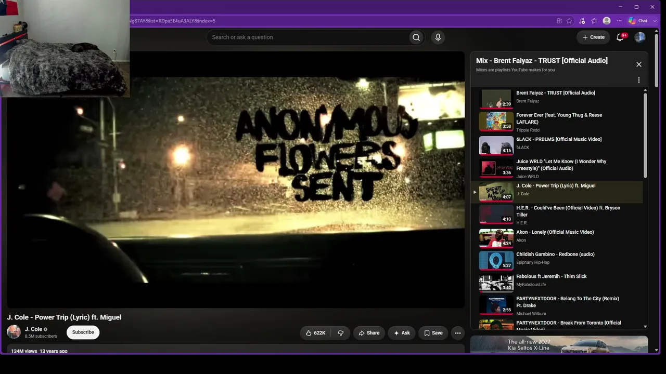Click the Ask button under the video

pyautogui.click(x=402, y=333)
